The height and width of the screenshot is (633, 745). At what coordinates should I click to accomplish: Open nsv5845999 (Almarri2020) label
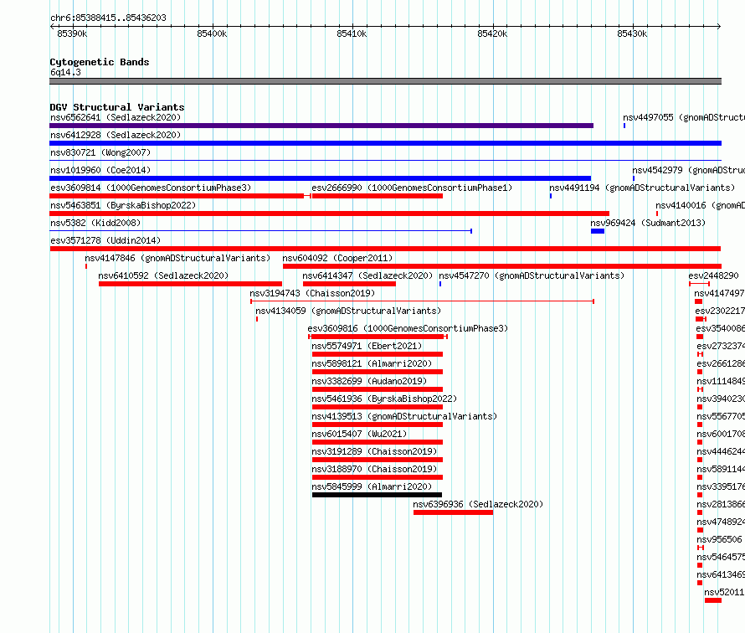[372, 486]
